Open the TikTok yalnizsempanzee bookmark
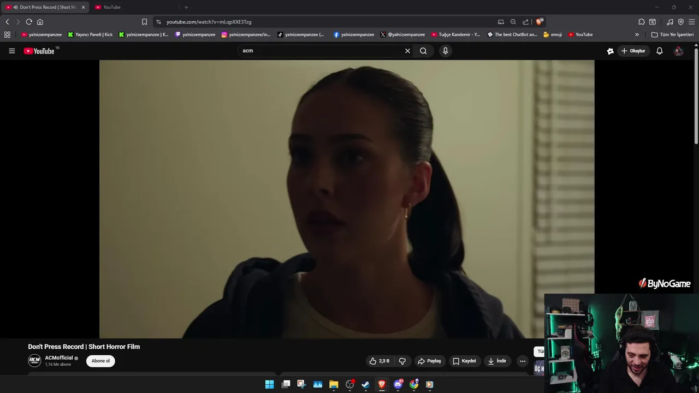Screen dimensions: 699x393 click(301, 34)
